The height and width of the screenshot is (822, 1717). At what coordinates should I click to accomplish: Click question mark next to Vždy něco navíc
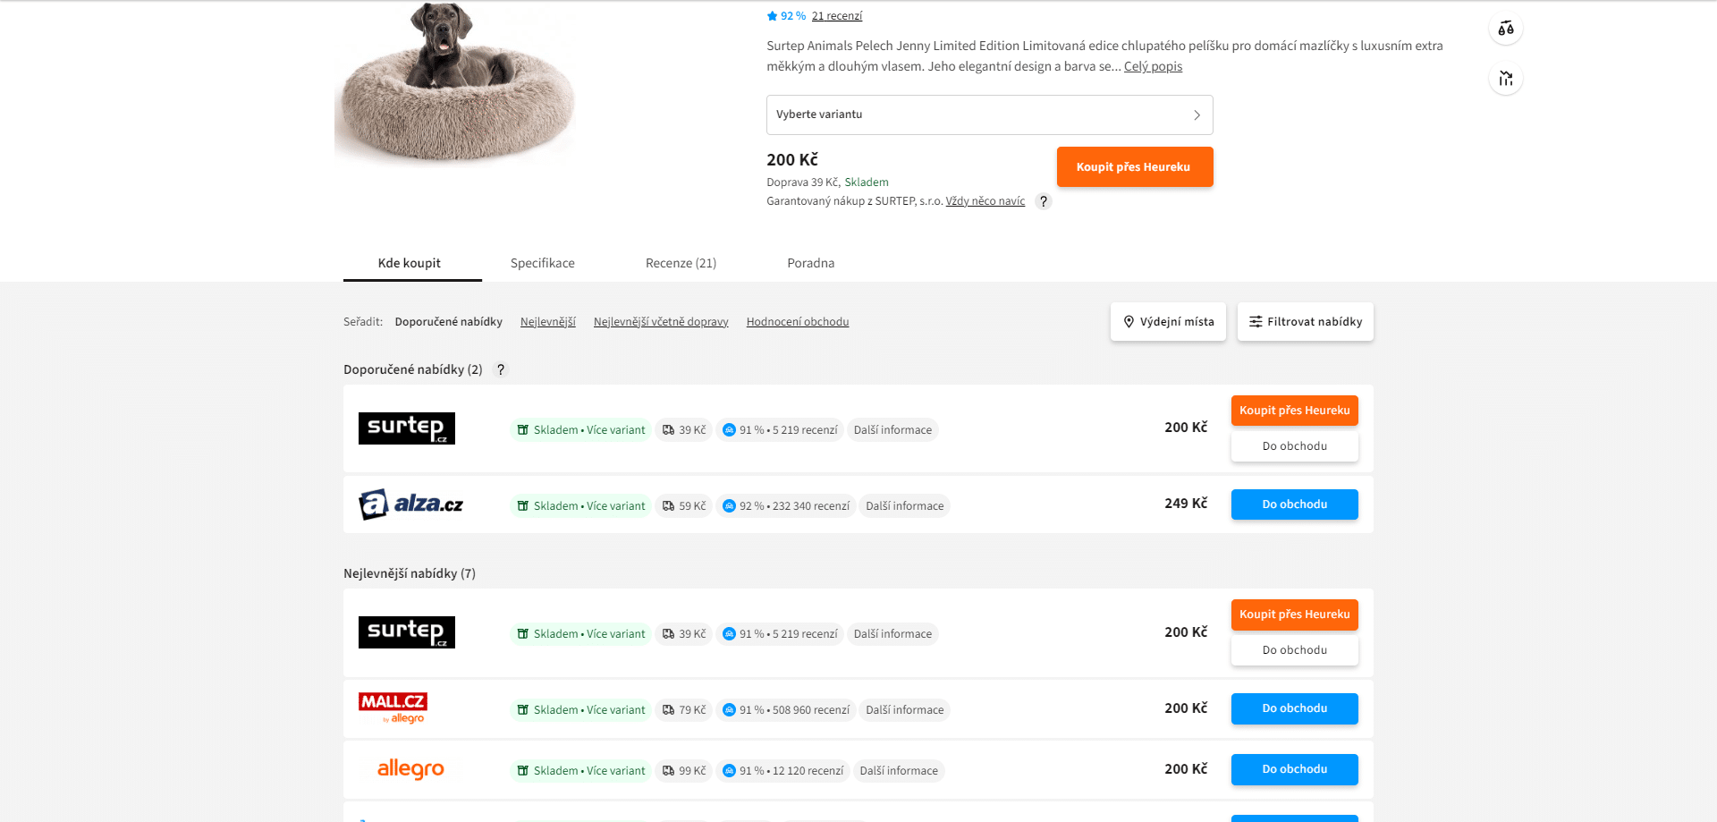coord(1043,201)
